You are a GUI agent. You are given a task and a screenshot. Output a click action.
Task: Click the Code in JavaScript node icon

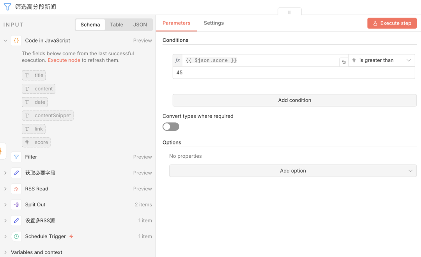click(x=16, y=40)
